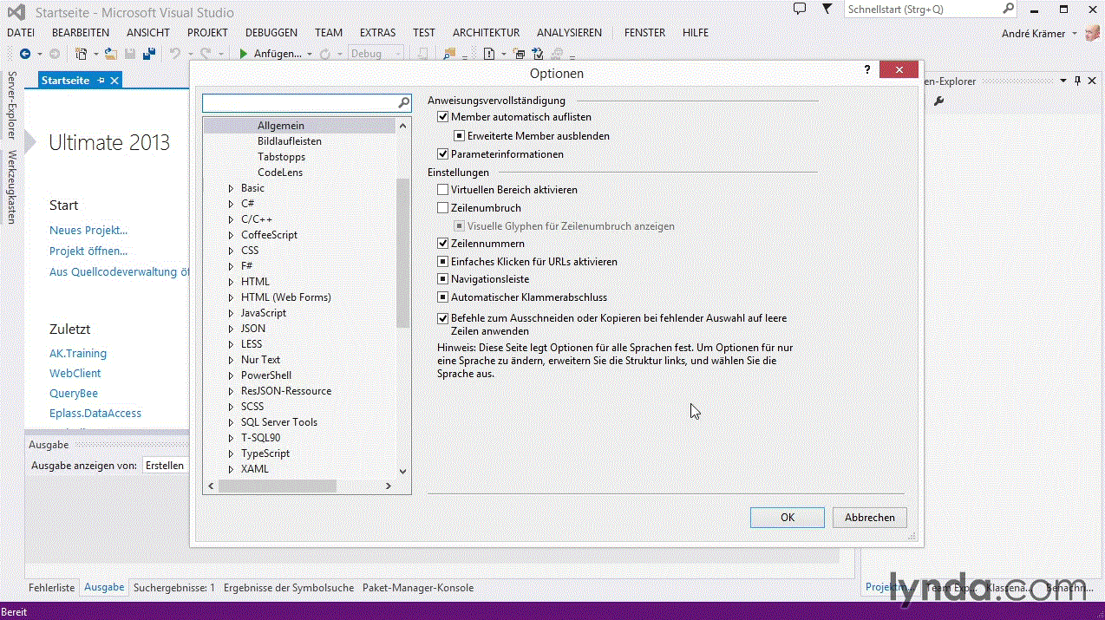Viewport: 1105px width, 620px height.
Task: Toggle Erweiterte Member ausblenden checkbox
Action: click(460, 136)
